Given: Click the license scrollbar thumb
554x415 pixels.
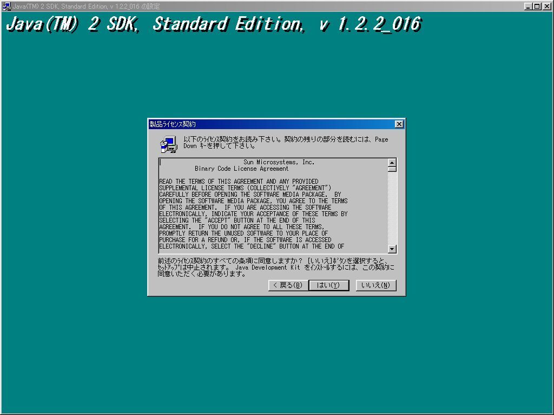Looking at the screenshot, I should click(x=392, y=169).
